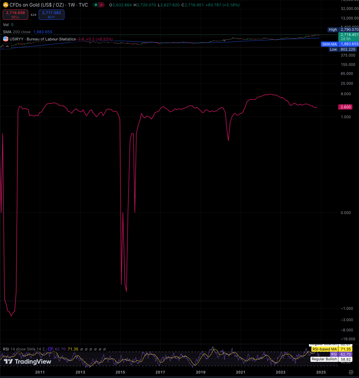359x378 pixels.
Task: Click the 2025 label on the time axis
Action: point(321,372)
